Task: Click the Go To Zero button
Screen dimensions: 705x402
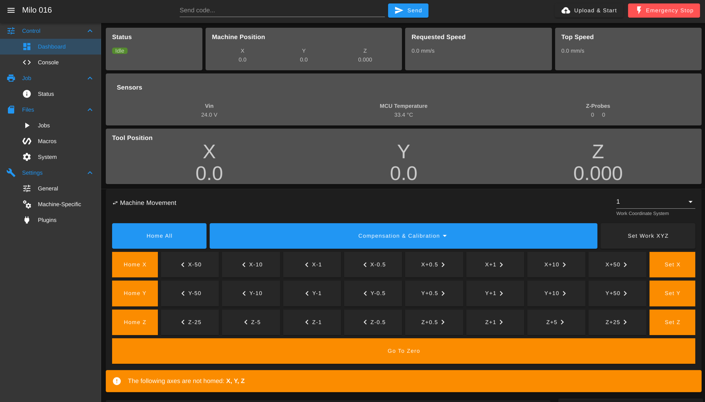Action: pos(404,351)
